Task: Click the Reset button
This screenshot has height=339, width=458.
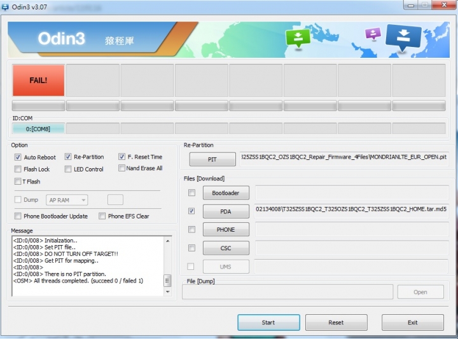Action: (x=337, y=322)
